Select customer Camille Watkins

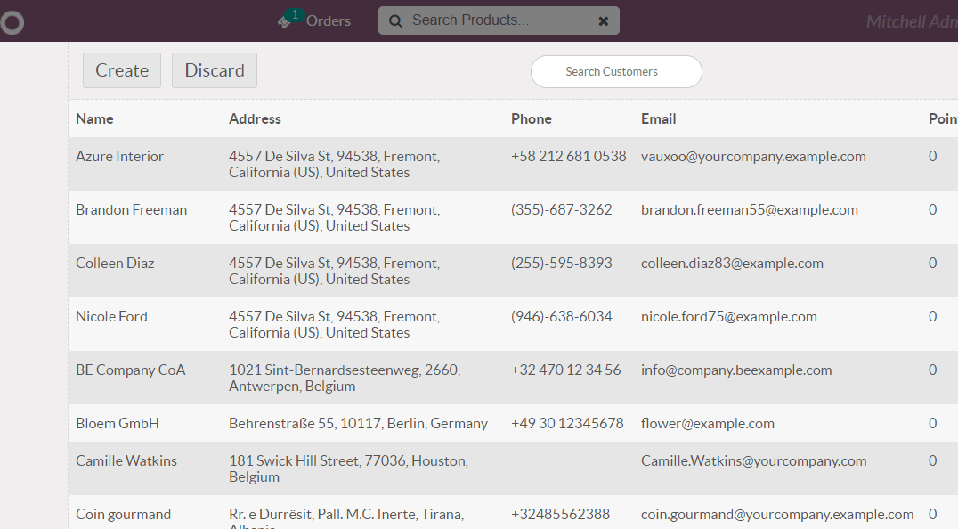pos(126,460)
